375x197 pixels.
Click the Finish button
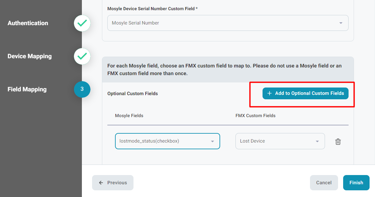356,182
